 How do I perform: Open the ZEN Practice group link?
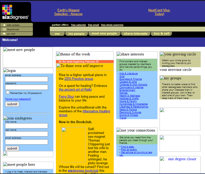click(79, 79)
